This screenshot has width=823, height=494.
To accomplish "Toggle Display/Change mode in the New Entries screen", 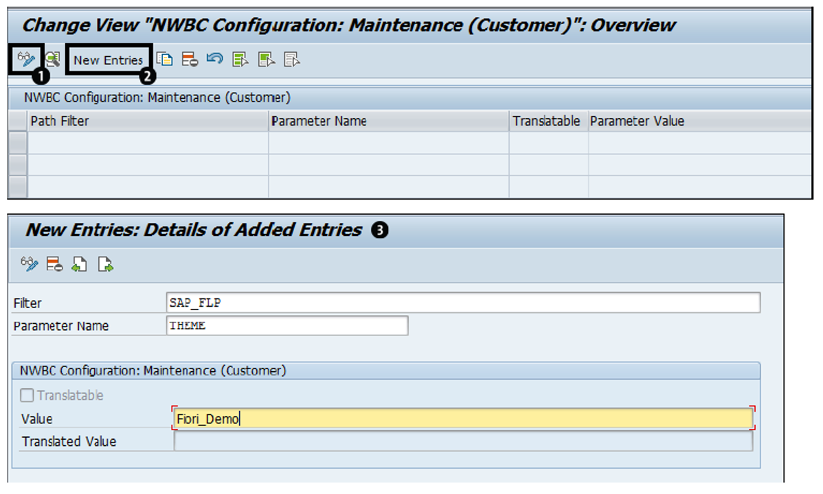I will 29,263.
